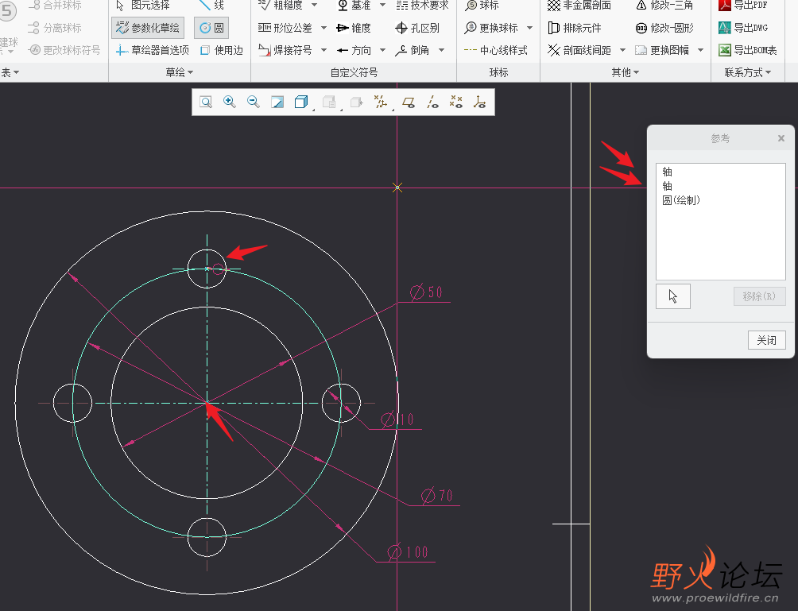798x611 pixels.
Task: Export drawing with 导出DWG
Action: [743, 28]
